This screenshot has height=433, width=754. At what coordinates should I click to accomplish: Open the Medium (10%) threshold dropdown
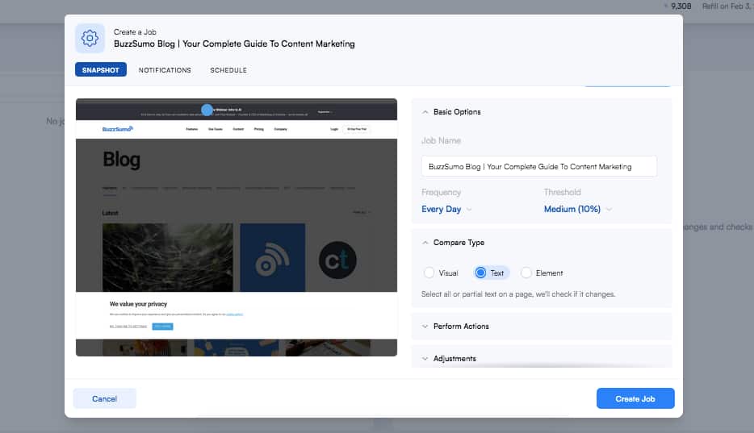[x=577, y=209]
